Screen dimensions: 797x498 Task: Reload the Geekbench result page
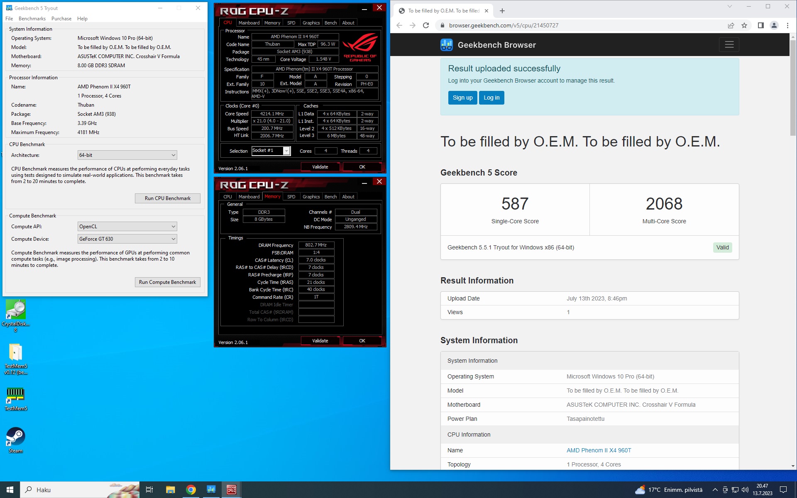click(426, 25)
